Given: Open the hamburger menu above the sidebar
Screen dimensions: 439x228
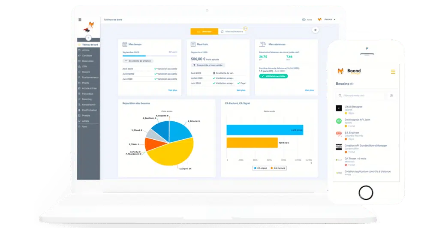Looking at the screenshot, I should point(80,20).
